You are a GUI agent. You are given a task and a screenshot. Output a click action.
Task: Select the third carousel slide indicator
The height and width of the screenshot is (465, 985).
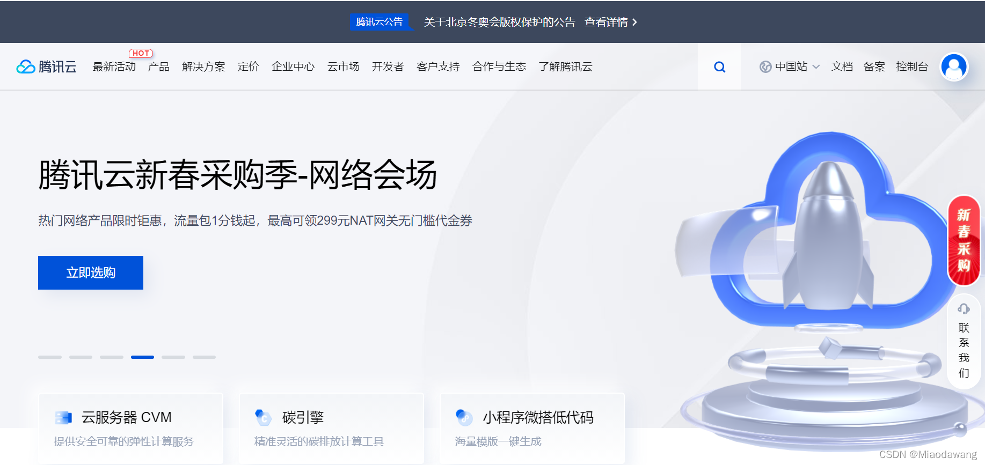click(112, 357)
